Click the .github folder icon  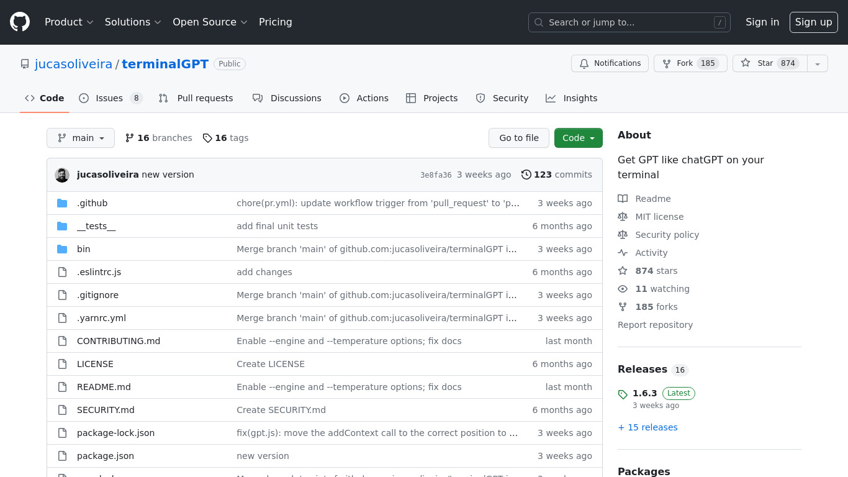click(x=62, y=203)
